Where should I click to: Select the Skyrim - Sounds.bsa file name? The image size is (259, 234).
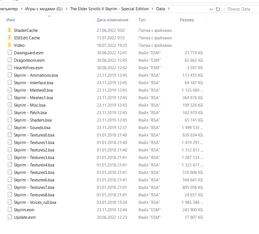32,127
